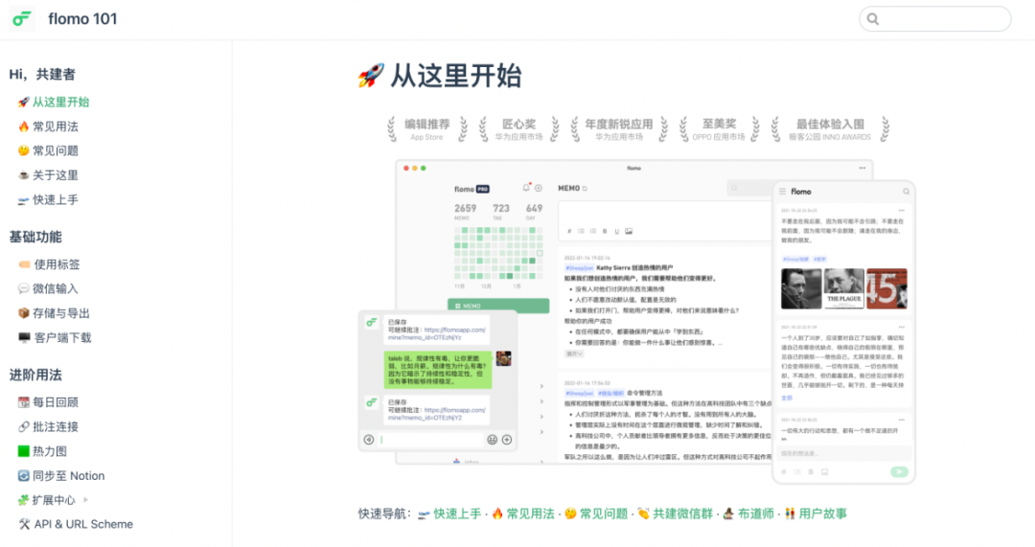Follow 常见问题 quick navigation link

click(x=604, y=514)
